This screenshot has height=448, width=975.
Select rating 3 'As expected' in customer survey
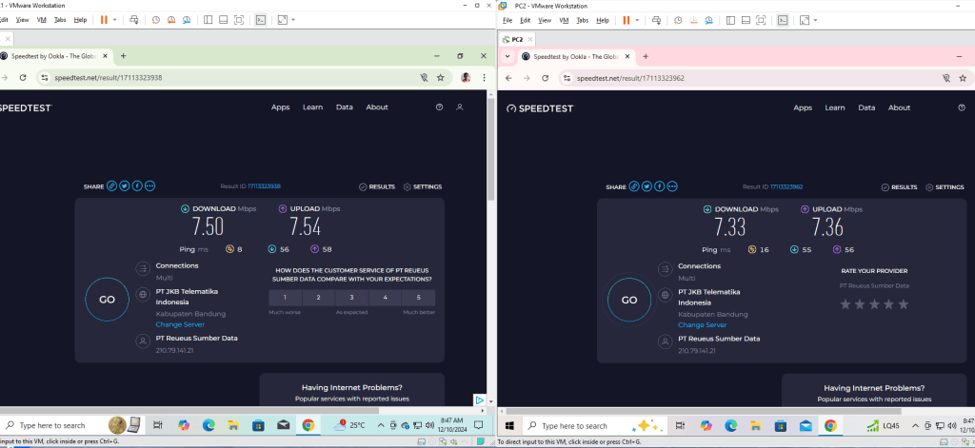point(351,298)
